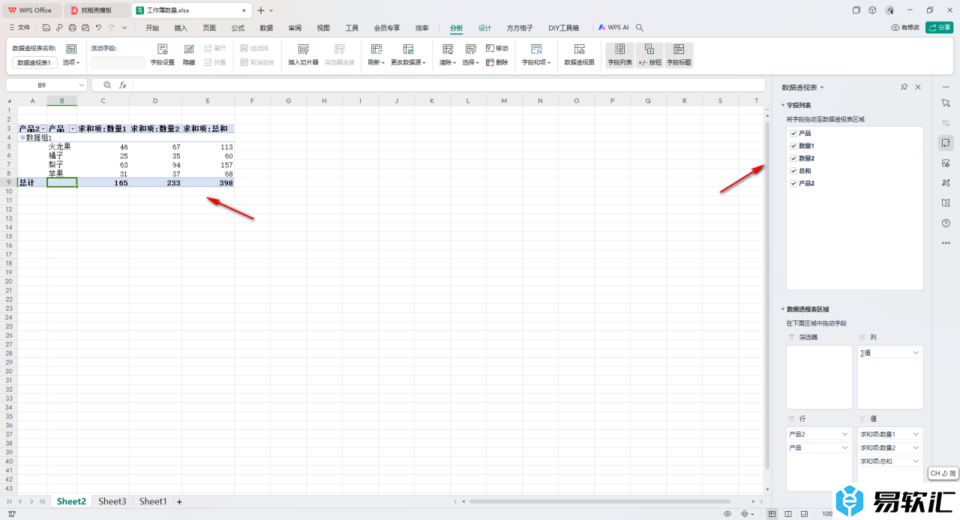Click the help question mark in right sidebar
This screenshot has width=960, height=520.
point(946,223)
